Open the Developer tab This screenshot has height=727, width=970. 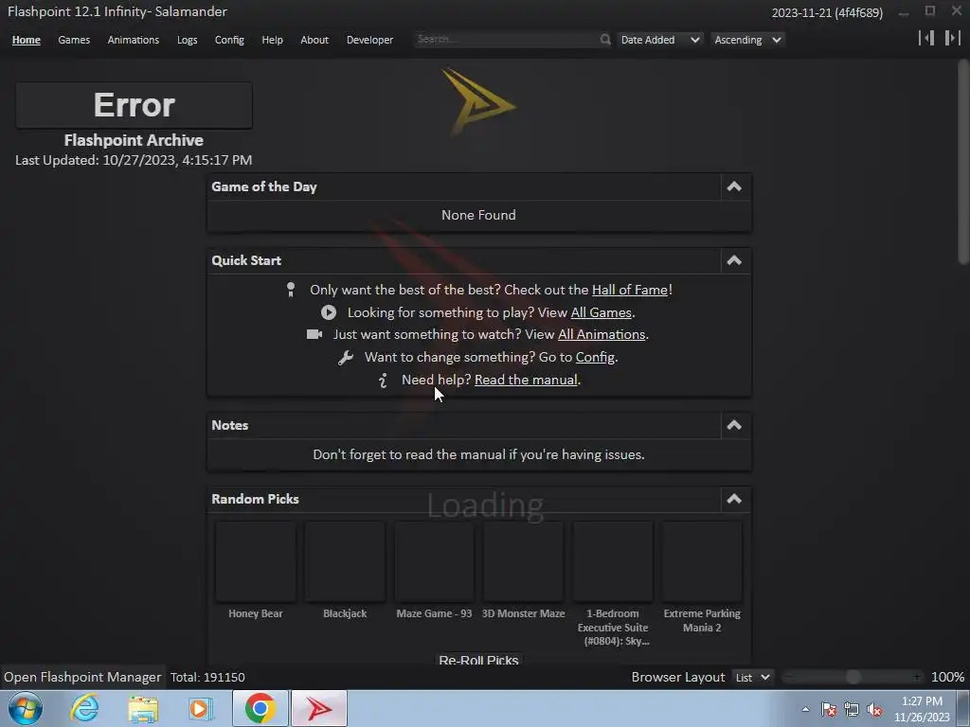[x=370, y=40]
